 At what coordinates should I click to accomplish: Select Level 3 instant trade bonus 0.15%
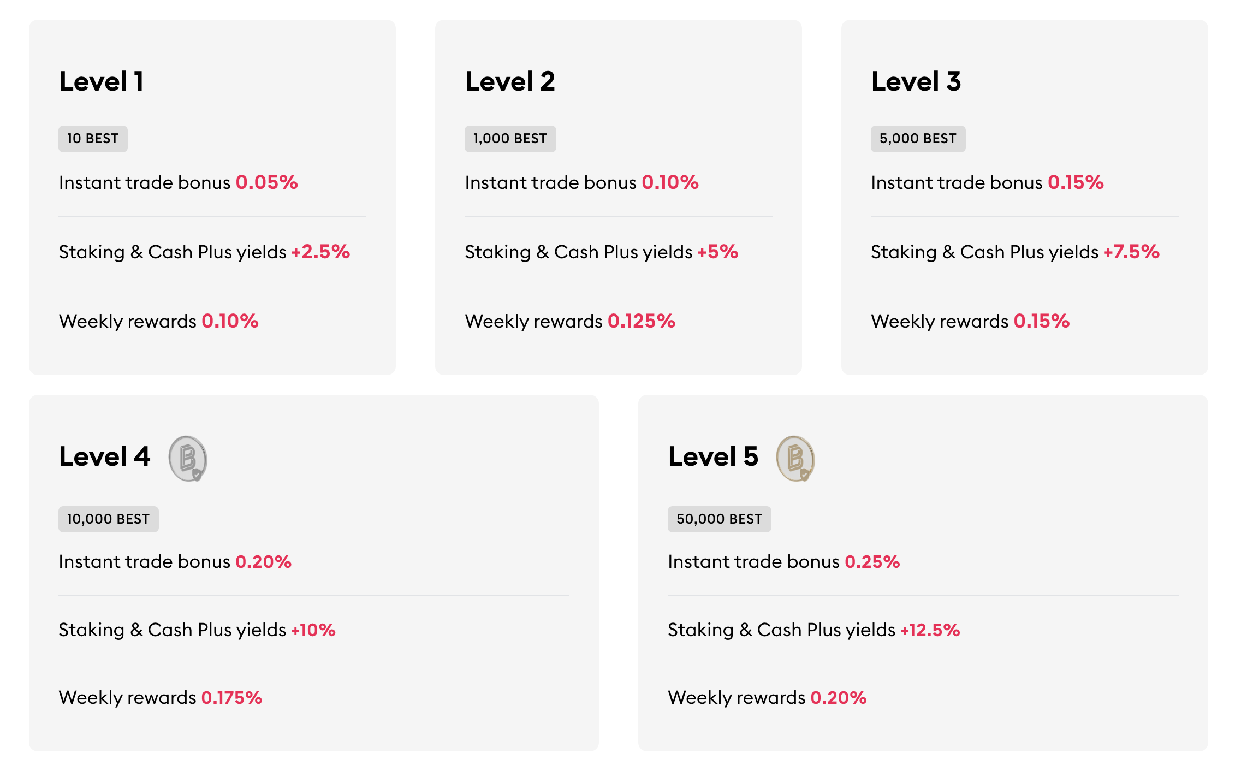(x=1076, y=182)
